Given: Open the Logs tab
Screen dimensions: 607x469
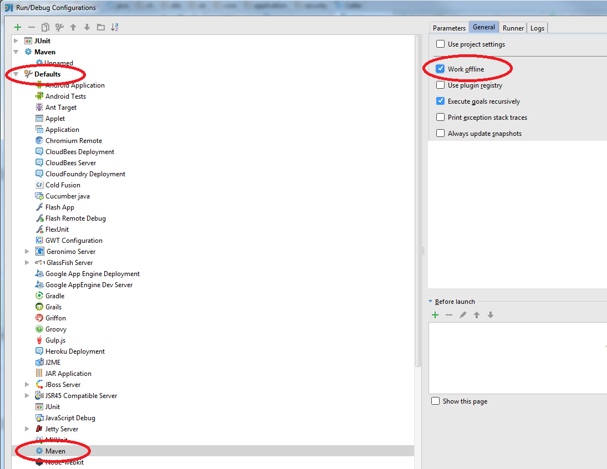Looking at the screenshot, I should [537, 28].
